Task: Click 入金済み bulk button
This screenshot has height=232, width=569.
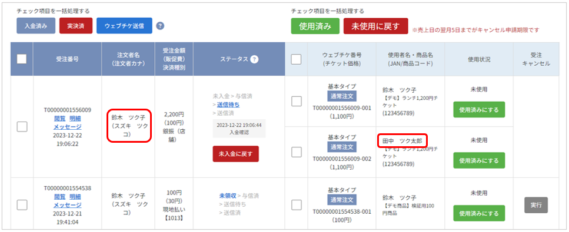Action: [x=35, y=26]
